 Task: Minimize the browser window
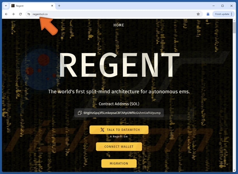click(x=214, y=6)
